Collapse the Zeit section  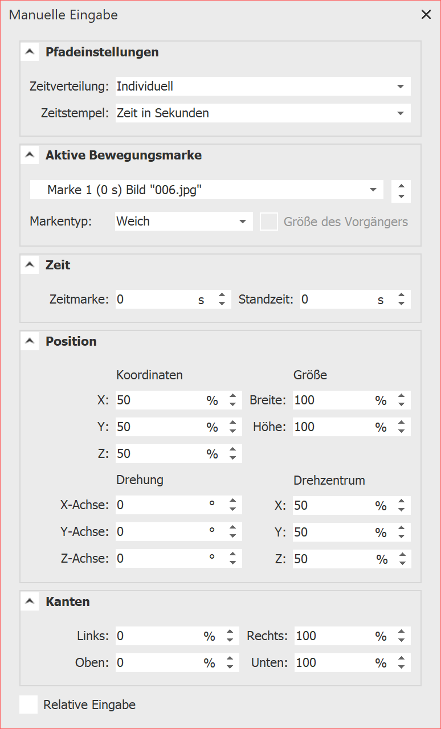click(x=29, y=265)
